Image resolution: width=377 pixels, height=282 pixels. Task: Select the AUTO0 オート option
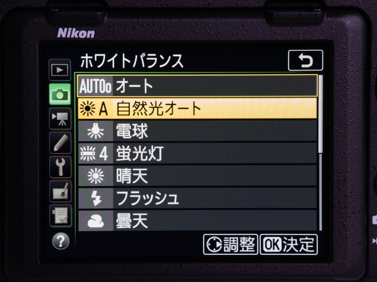pos(197,86)
